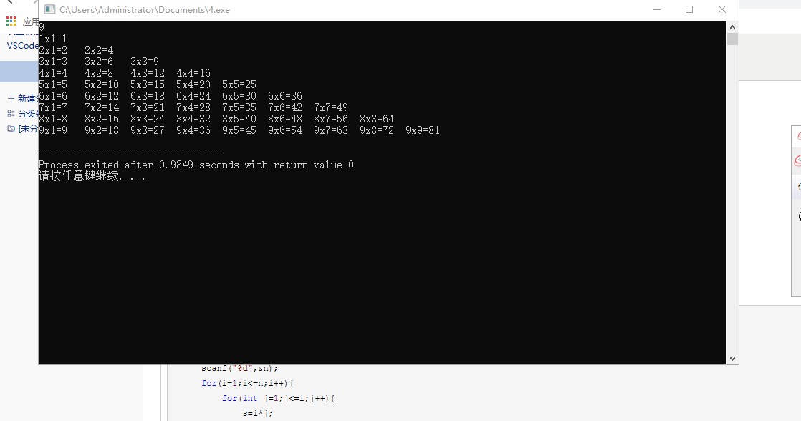This screenshot has height=421, width=801.
Task: Click the folder icon beside [未分
Action: [11, 129]
